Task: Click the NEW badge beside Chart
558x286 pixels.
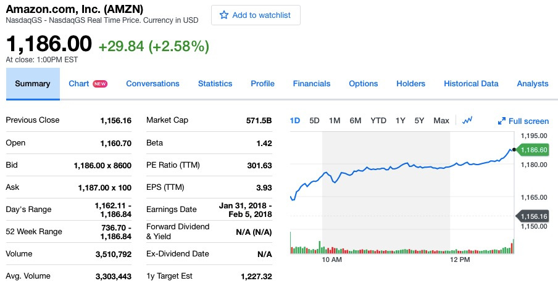Action: point(100,84)
